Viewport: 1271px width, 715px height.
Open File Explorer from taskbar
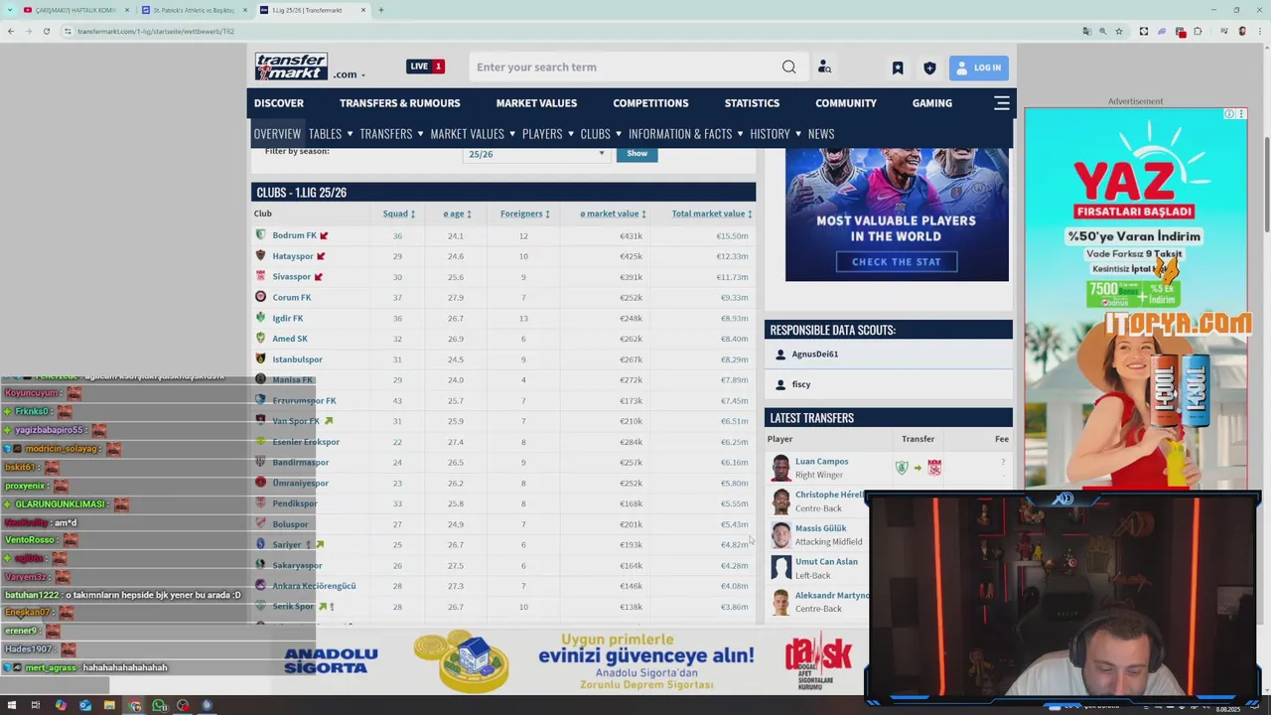tap(109, 706)
